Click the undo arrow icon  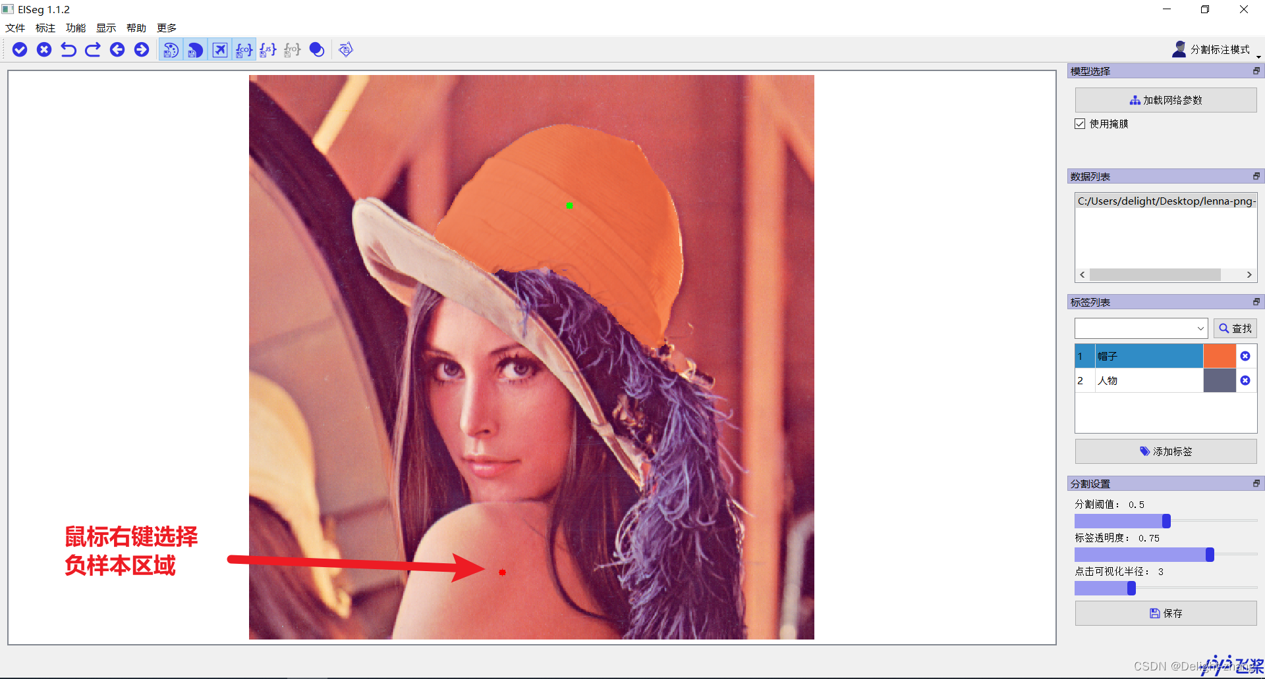69,49
